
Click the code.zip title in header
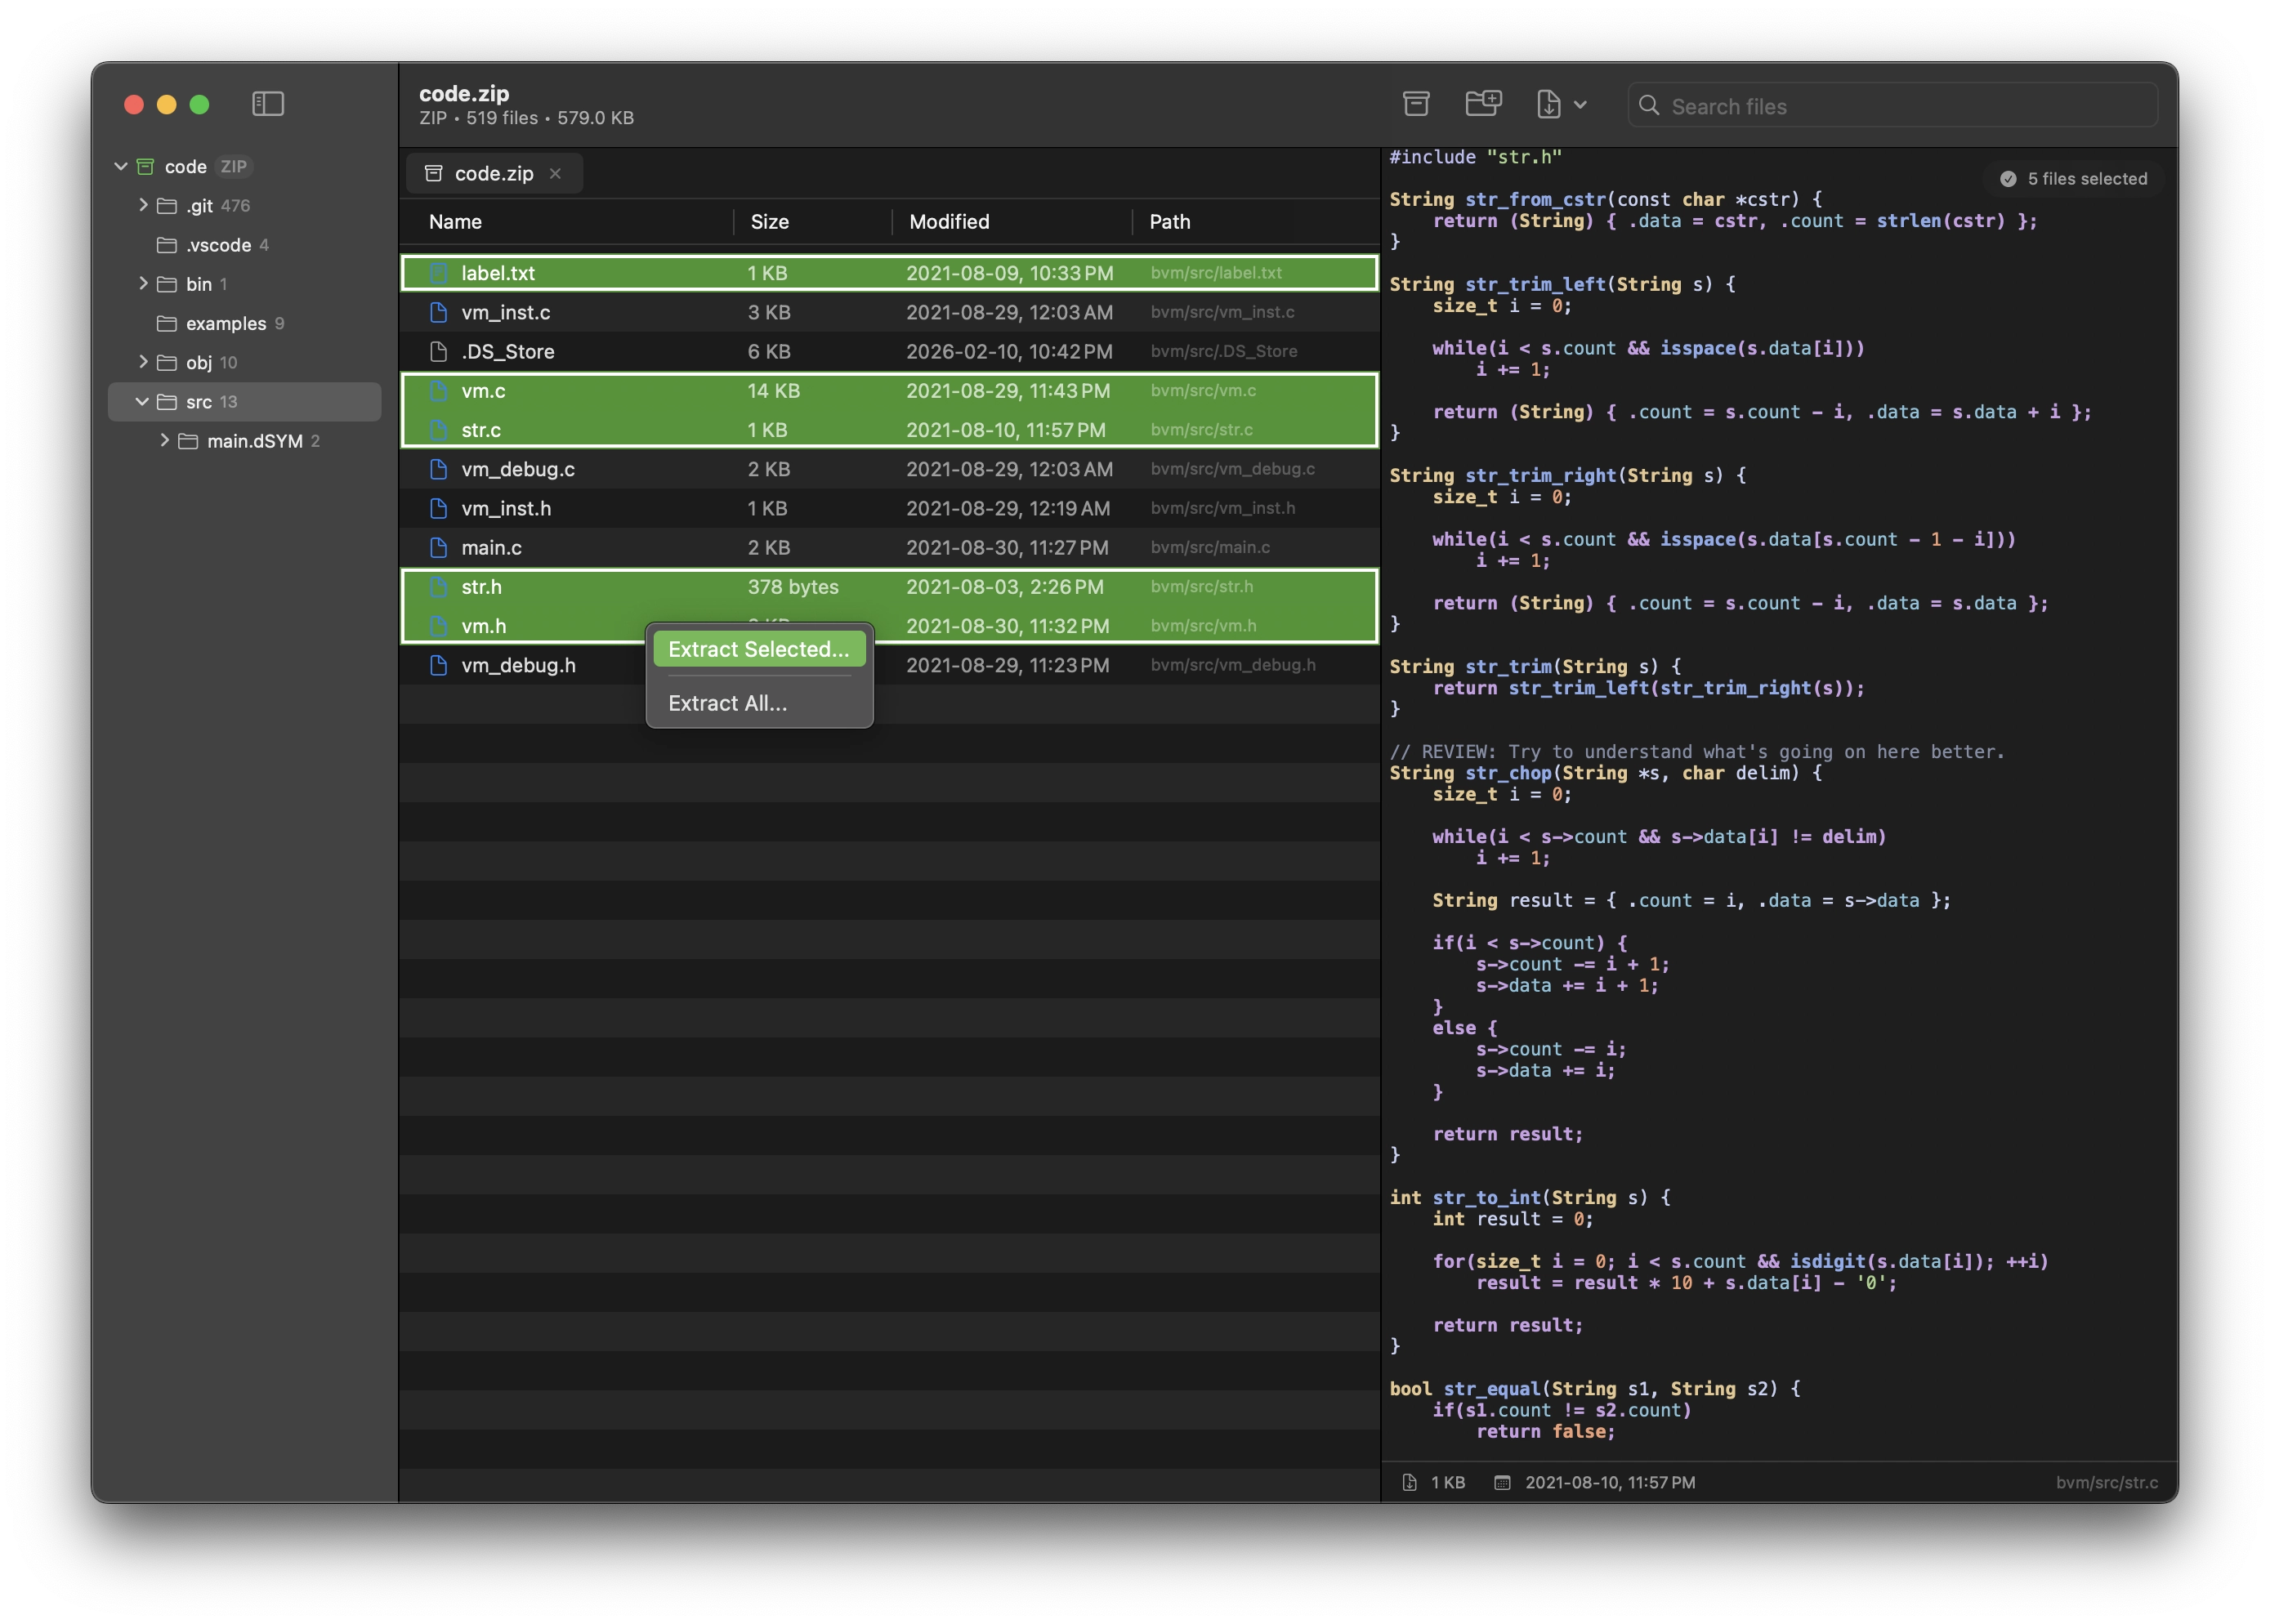(x=464, y=93)
